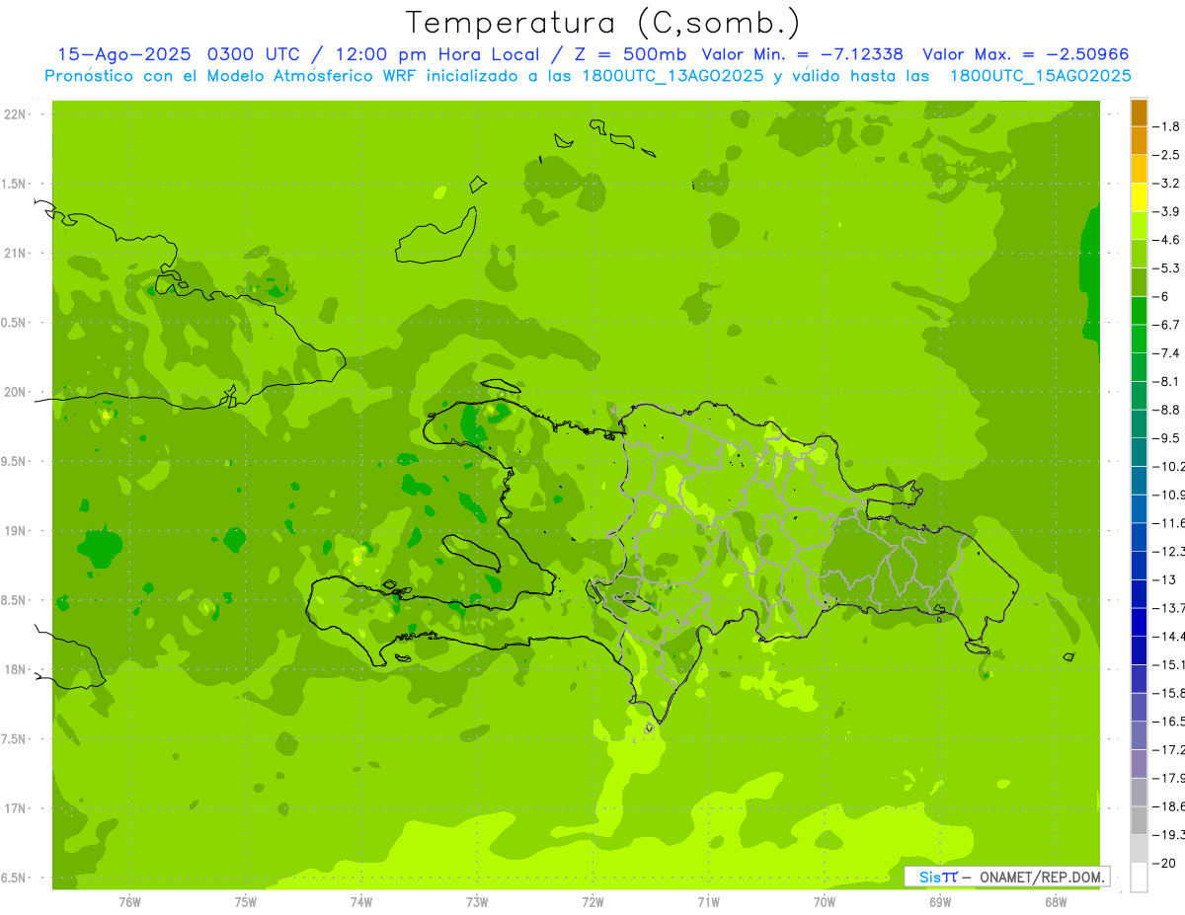Click legend swatch between -8.1 and -8.8

pos(1139,396)
